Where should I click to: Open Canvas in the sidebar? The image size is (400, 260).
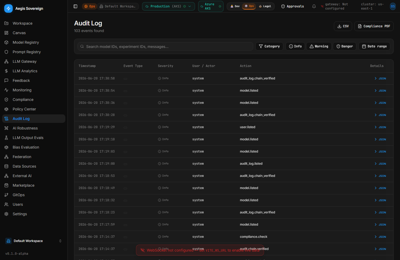click(34, 33)
